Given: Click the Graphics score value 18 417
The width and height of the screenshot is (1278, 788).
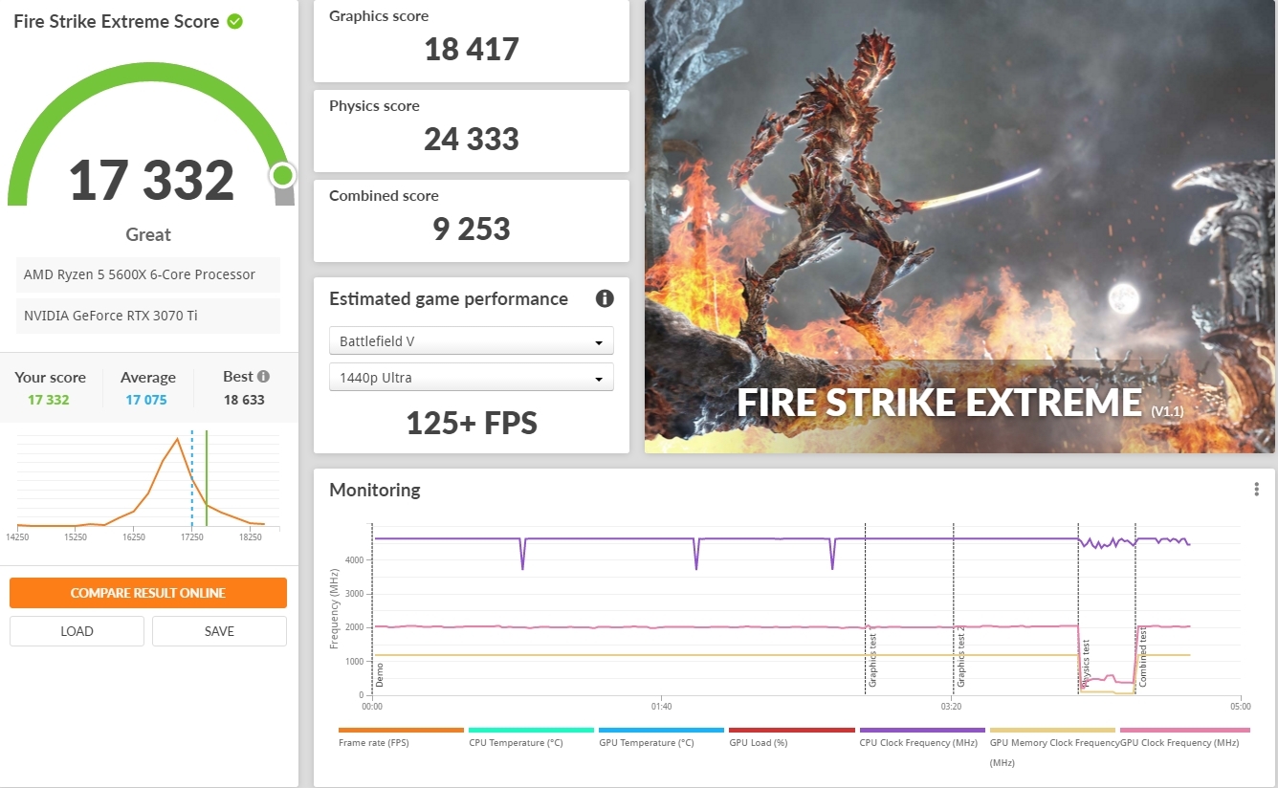Looking at the screenshot, I should [x=472, y=49].
